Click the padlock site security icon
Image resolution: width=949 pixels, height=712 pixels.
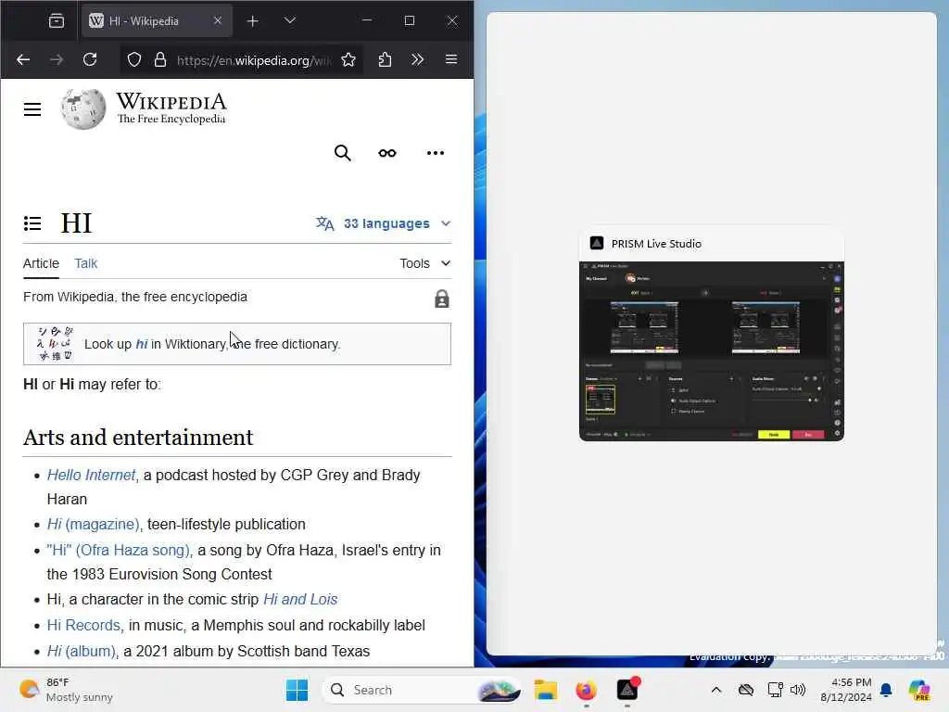click(x=159, y=59)
